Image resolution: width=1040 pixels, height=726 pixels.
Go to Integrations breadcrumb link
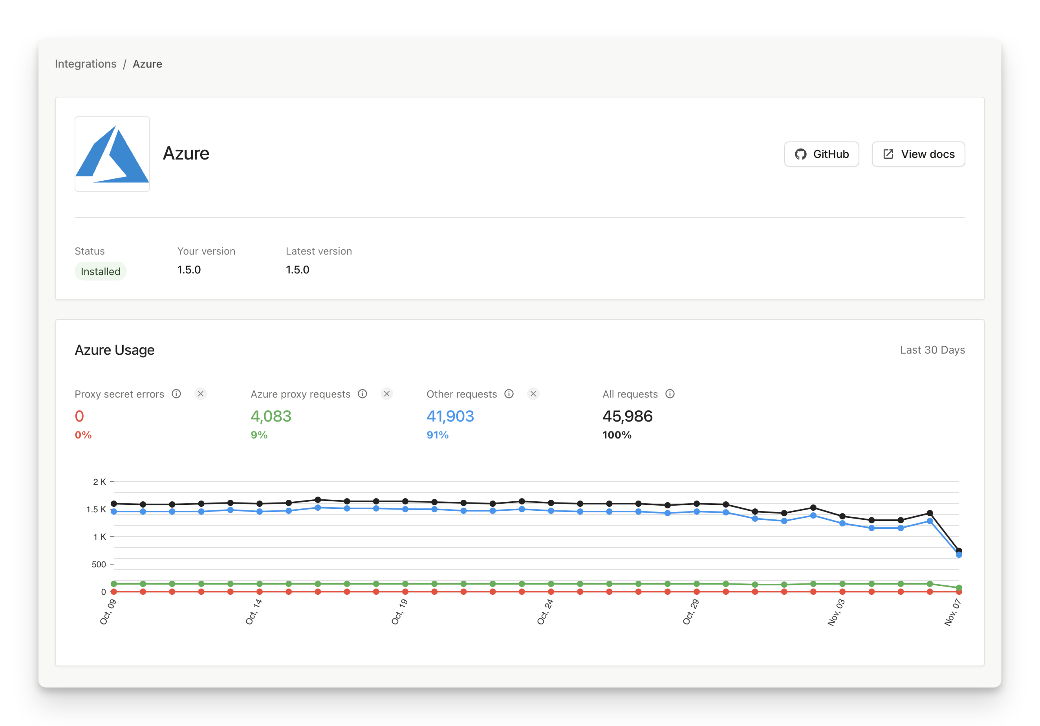pos(86,64)
